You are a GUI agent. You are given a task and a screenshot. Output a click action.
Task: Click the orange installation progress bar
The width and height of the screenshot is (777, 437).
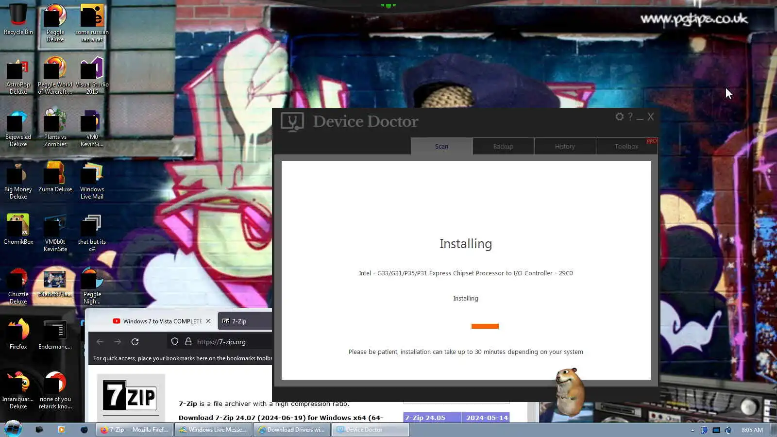(x=485, y=326)
